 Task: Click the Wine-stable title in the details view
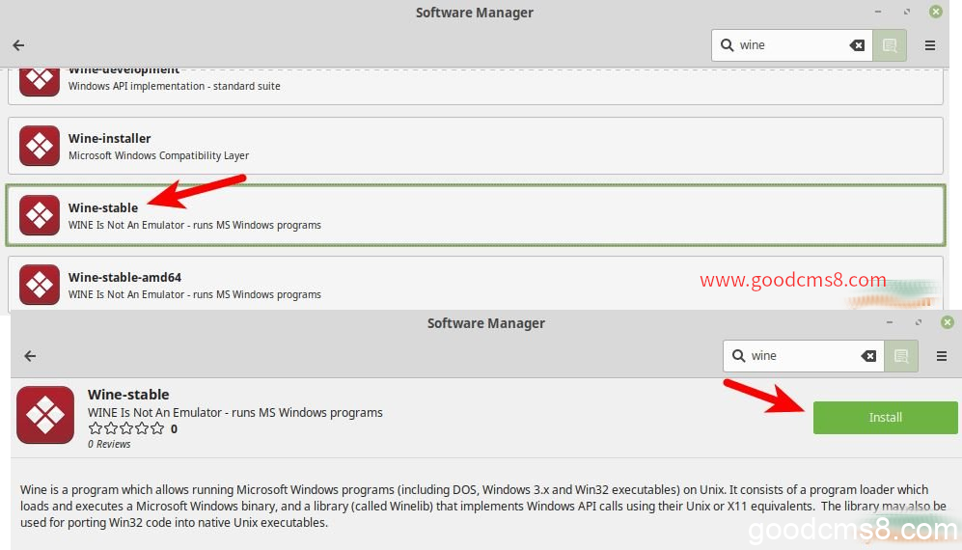128,395
